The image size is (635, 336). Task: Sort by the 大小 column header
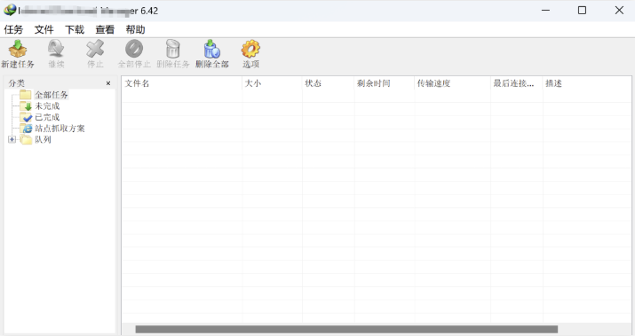[272, 83]
